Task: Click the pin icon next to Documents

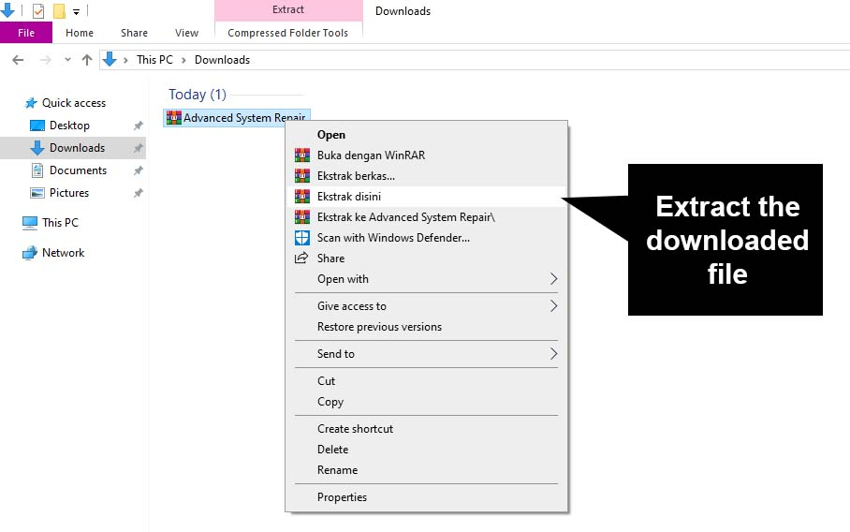Action: coord(139,170)
